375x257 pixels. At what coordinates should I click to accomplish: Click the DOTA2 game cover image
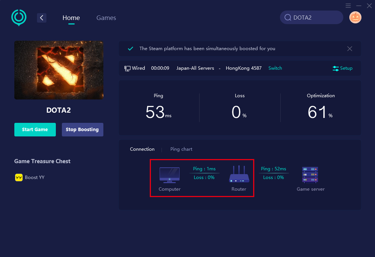click(x=59, y=70)
